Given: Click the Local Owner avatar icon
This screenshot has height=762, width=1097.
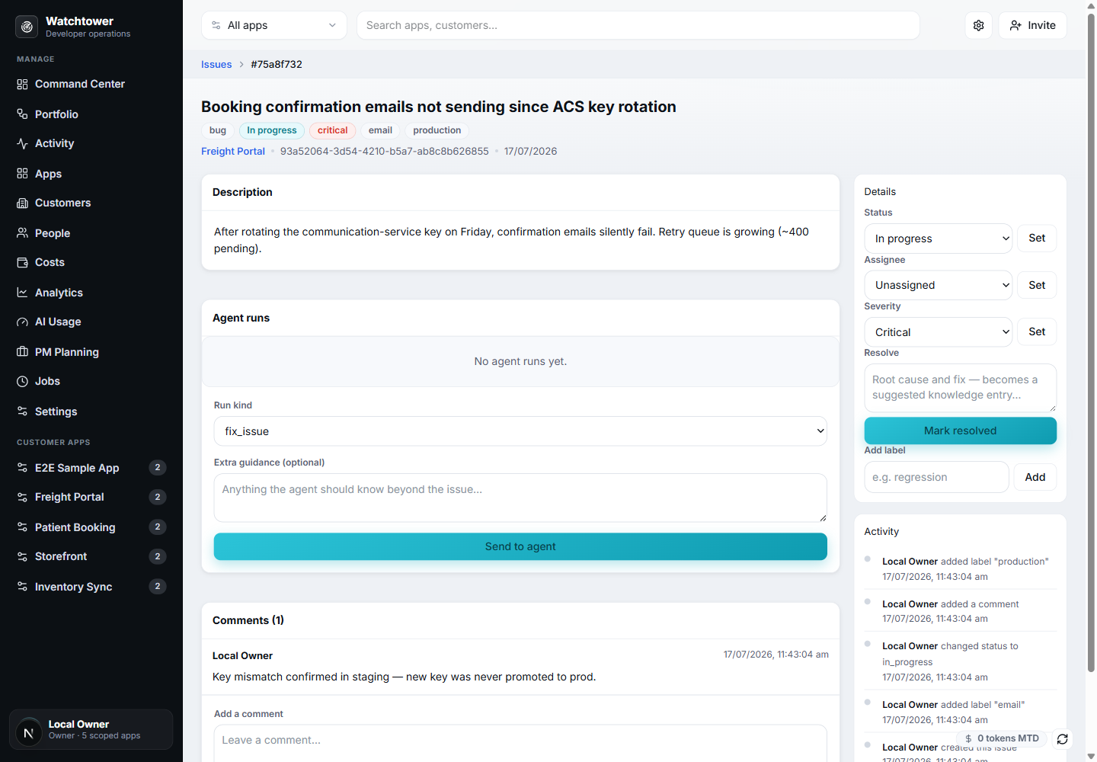Looking at the screenshot, I should (x=29, y=733).
